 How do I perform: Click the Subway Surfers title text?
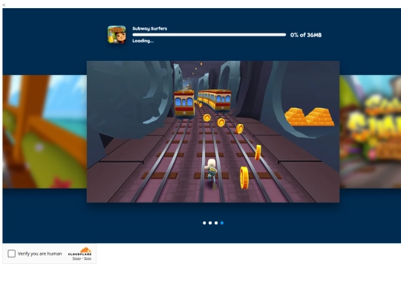point(150,28)
